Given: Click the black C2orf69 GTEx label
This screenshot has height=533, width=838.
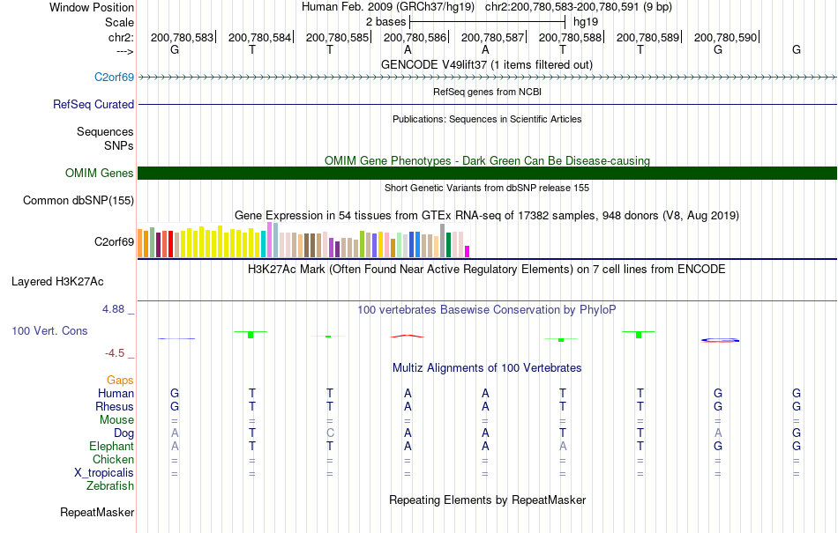Looking at the screenshot, I should 114,241.
